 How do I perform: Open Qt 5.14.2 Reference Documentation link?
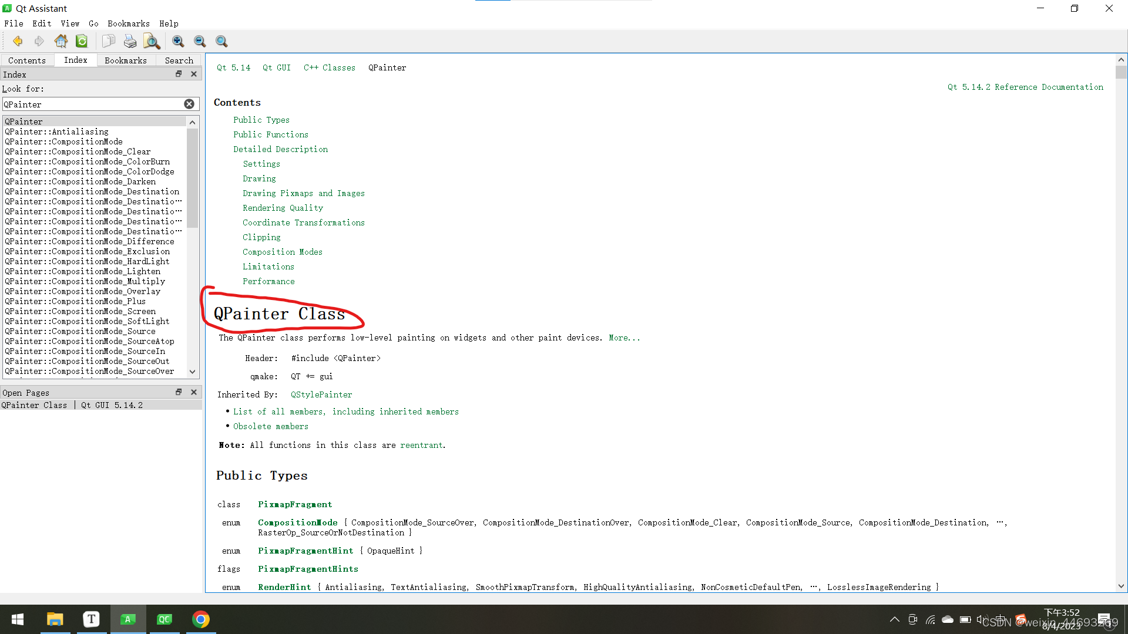pyautogui.click(x=1025, y=87)
